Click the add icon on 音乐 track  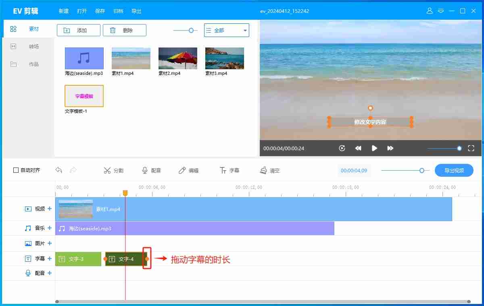point(49,228)
